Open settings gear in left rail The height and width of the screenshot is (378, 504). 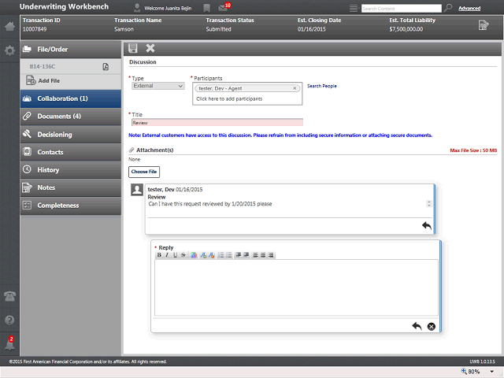click(x=9, y=50)
